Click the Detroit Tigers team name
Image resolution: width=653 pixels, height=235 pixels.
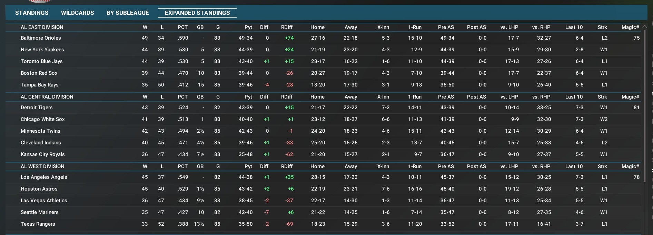coord(37,108)
